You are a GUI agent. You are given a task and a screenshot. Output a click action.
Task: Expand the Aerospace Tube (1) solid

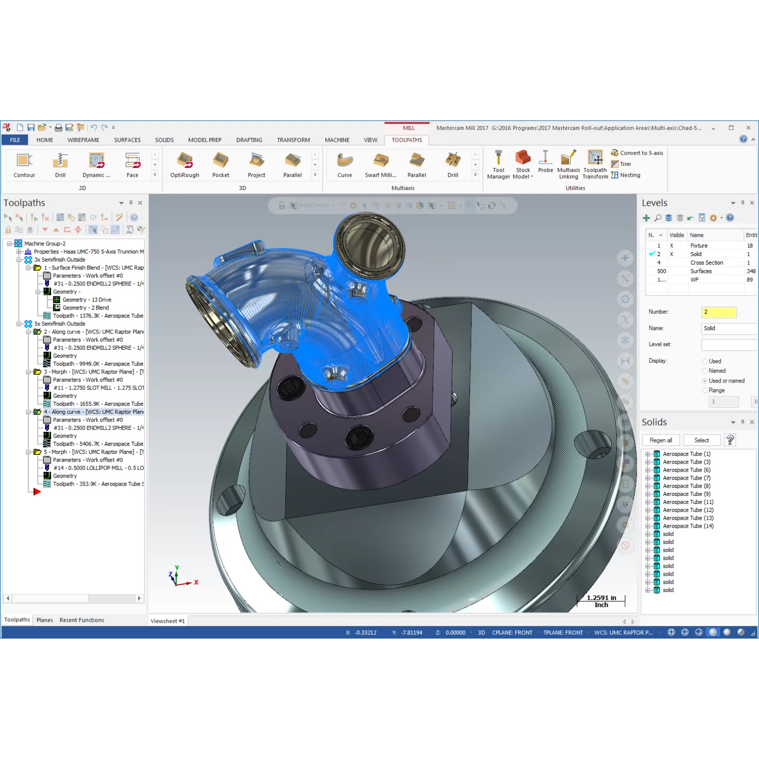(647, 454)
